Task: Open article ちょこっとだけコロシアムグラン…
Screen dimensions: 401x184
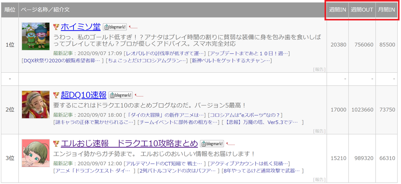Action: (x=147, y=61)
